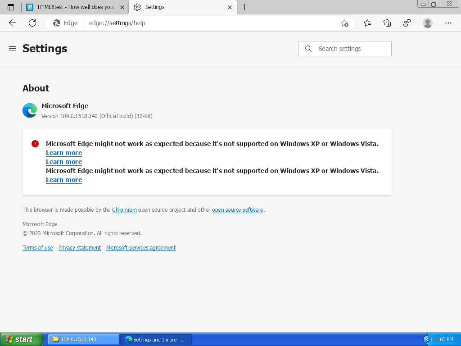
Task: Open the Collections icon
Action: pos(387,23)
